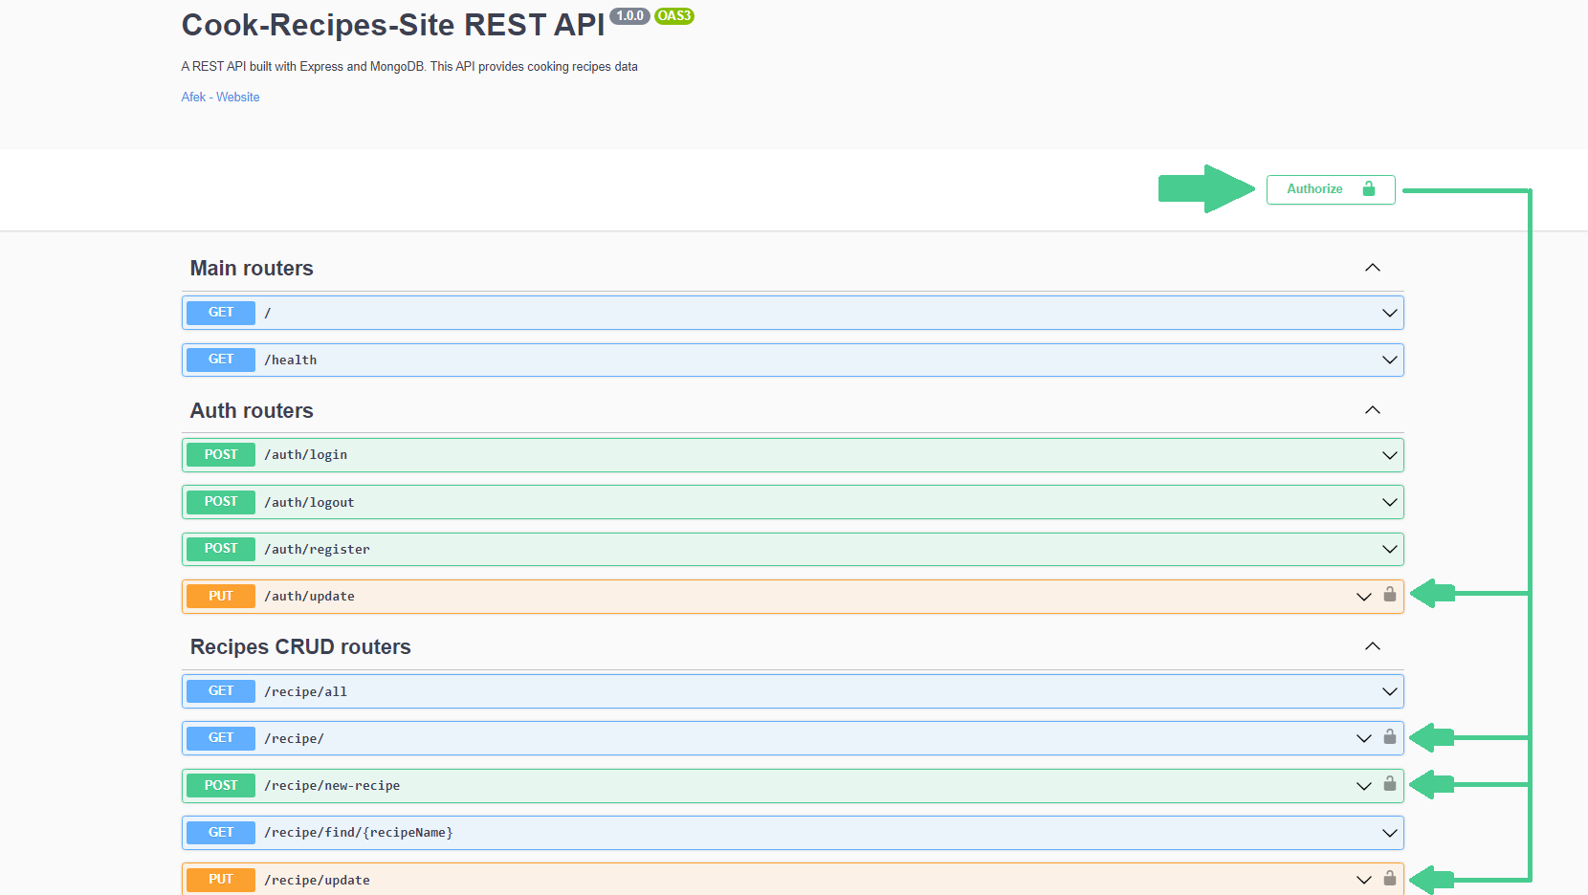The height and width of the screenshot is (895, 1588).
Task: Expand the GET /recipe/ chevron
Action: coord(1364,738)
